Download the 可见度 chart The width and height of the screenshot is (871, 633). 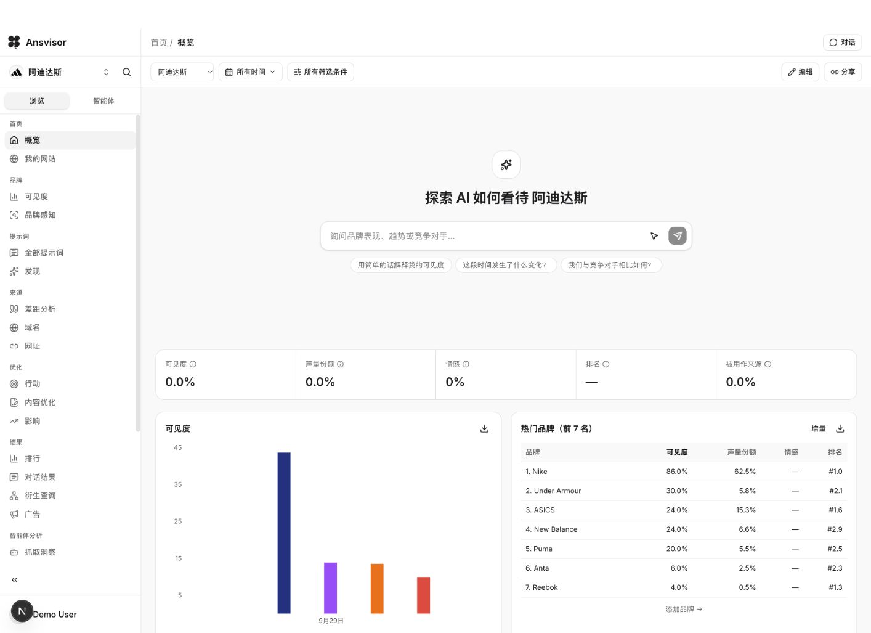tap(484, 429)
